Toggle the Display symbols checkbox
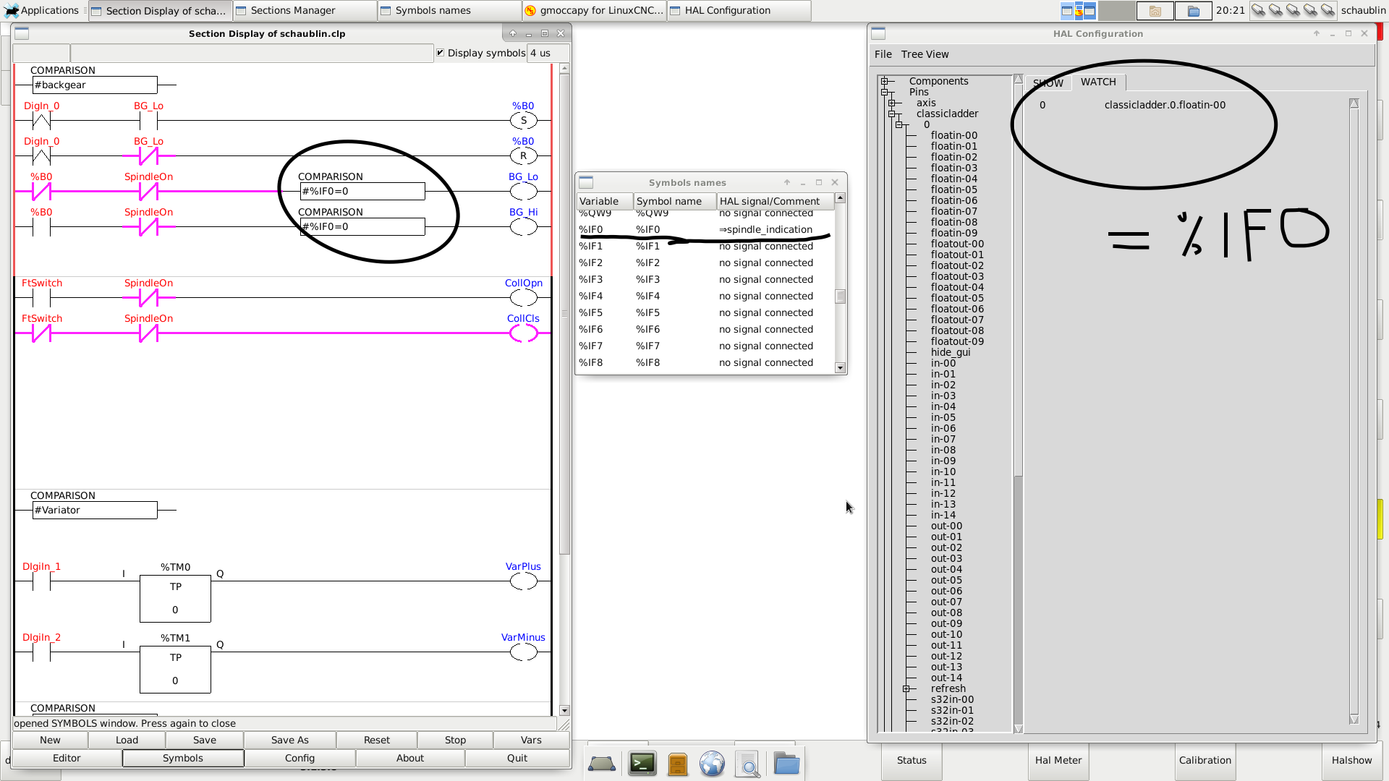 (441, 53)
